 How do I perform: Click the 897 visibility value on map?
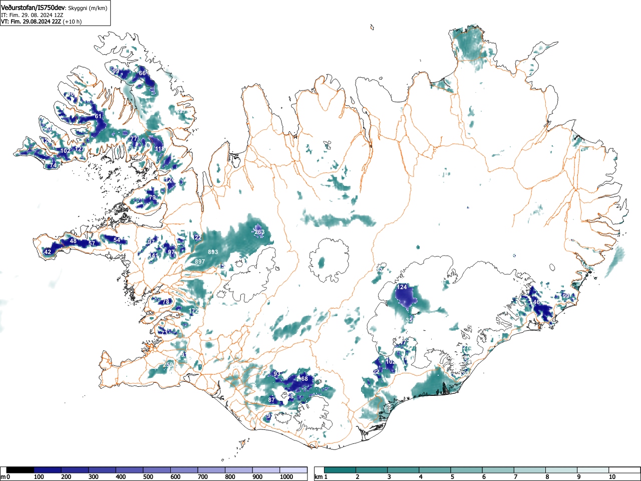200,262
